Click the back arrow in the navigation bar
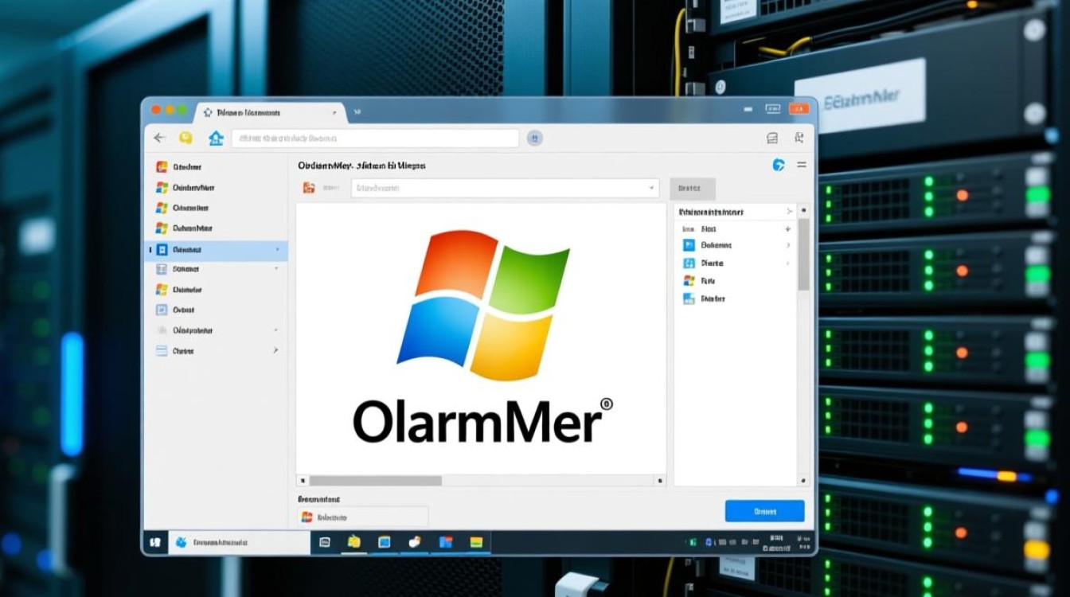This screenshot has height=597, width=1070. point(159,138)
